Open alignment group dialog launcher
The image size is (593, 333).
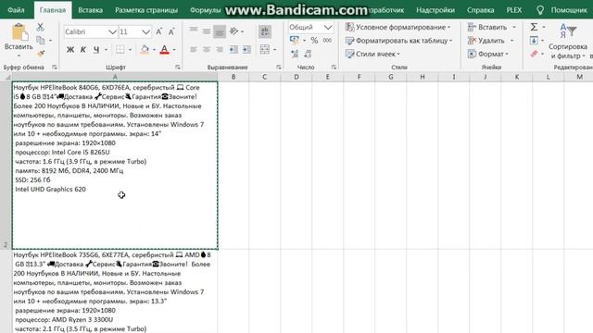(x=279, y=68)
